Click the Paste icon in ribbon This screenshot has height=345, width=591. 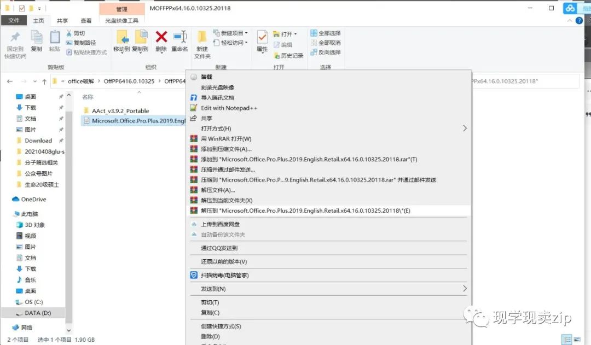pos(55,37)
